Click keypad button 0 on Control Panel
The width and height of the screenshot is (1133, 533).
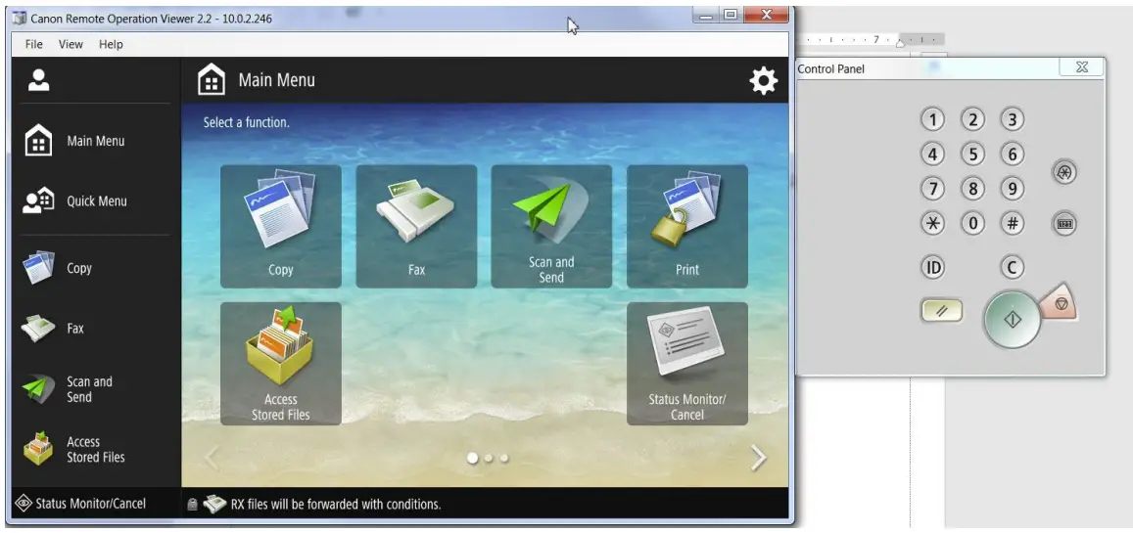972,224
